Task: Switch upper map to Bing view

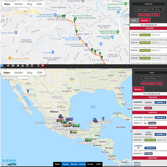Action: pyautogui.click(x=30, y=4)
